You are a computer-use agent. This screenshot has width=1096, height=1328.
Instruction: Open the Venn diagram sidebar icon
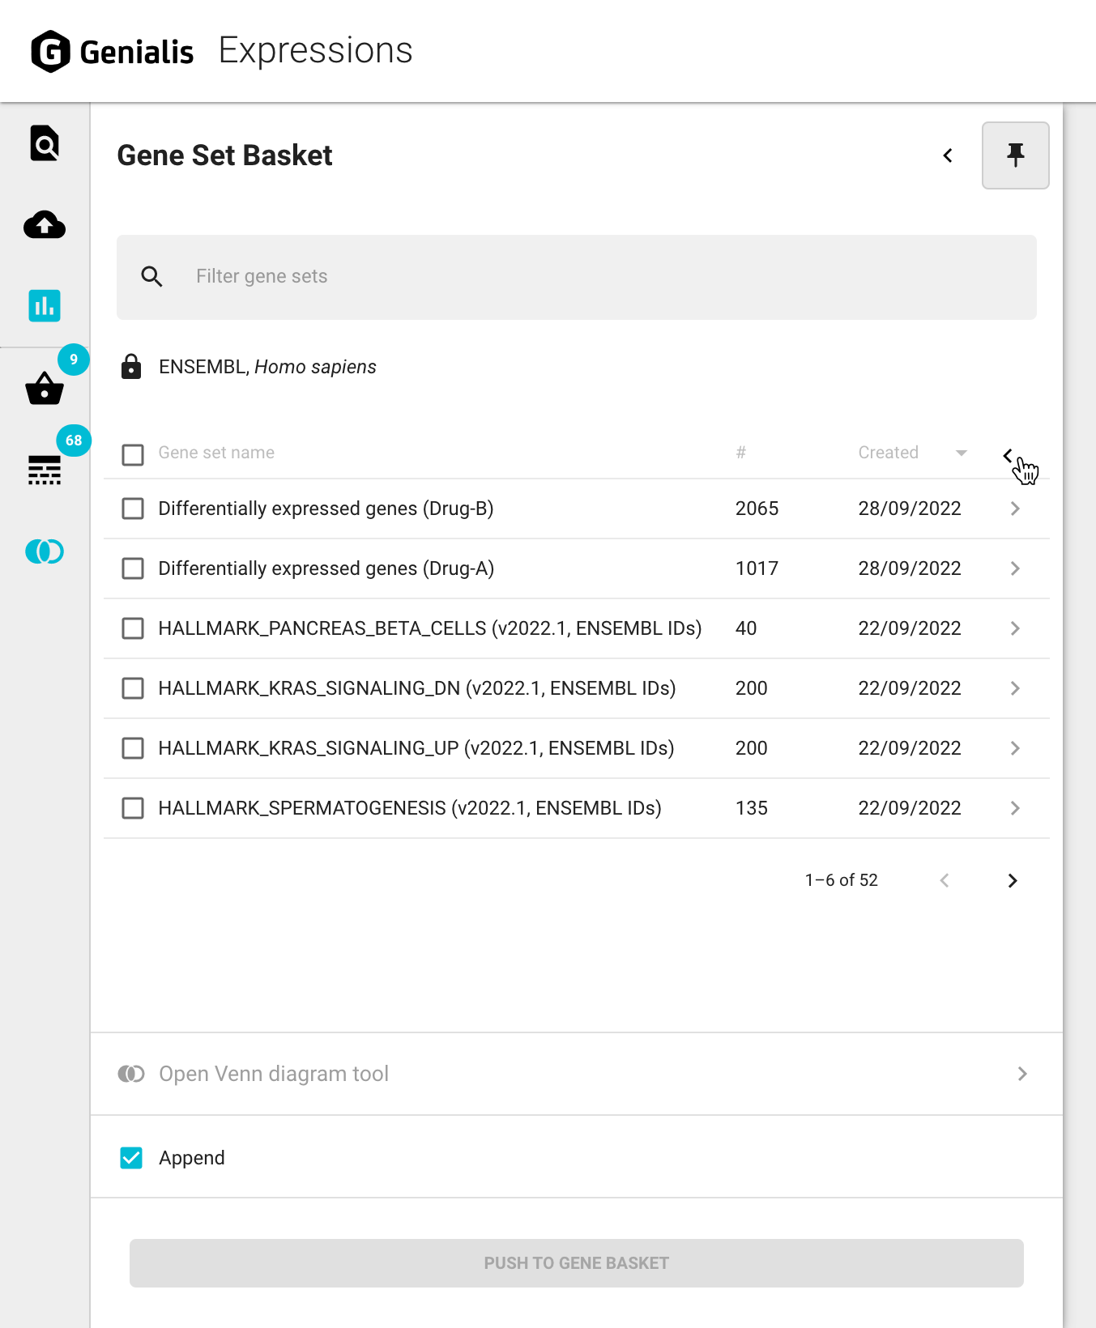[x=45, y=551]
